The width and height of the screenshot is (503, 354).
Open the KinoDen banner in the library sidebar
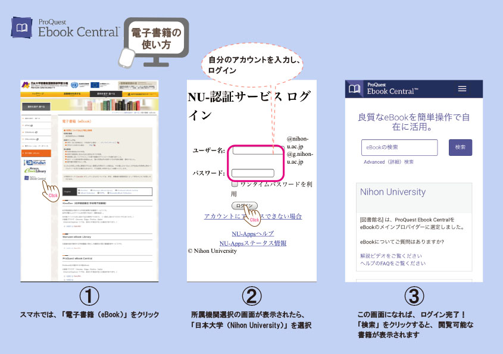[x=35, y=162]
